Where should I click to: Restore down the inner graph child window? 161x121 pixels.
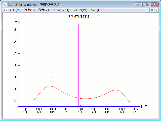pyautogui.click(x=152, y=10)
